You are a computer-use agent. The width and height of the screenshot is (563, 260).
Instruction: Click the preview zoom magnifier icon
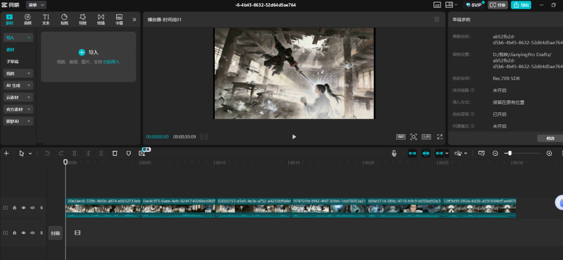pos(413,137)
